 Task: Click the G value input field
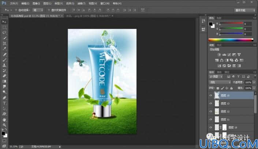[x=248, y=29]
